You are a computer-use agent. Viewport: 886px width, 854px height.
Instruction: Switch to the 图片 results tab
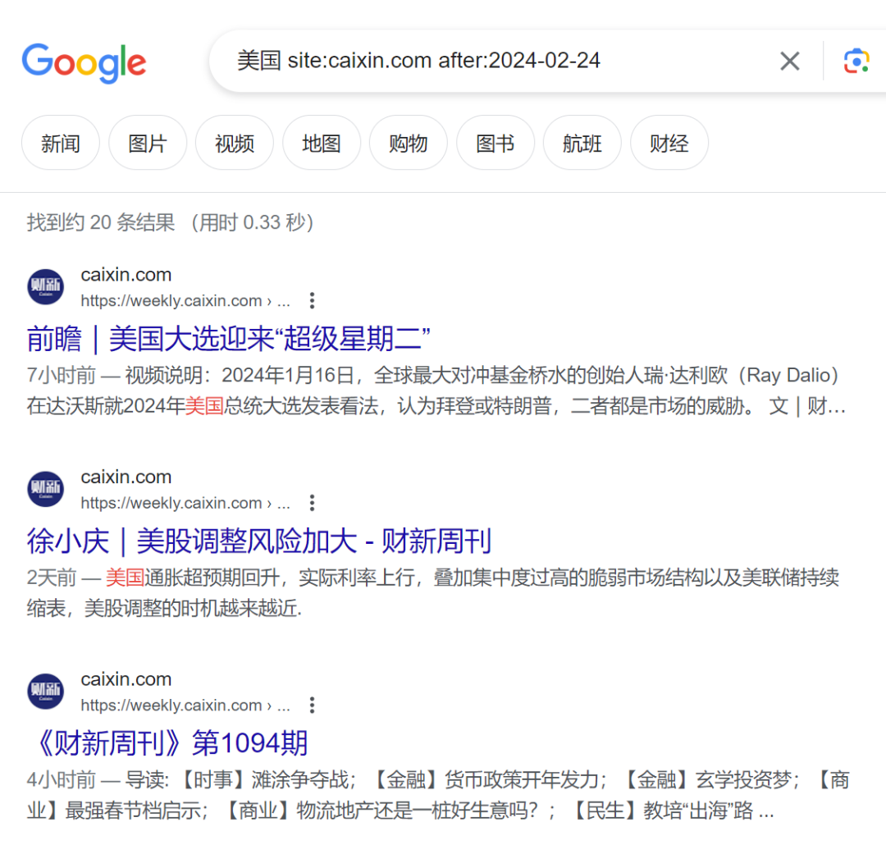click(x=148, y=142)
